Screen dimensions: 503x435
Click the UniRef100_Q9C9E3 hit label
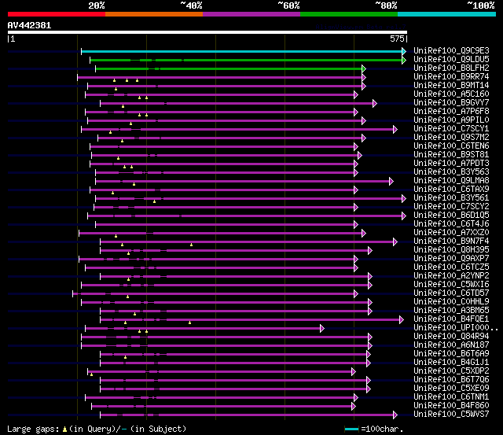pos(451,50)
